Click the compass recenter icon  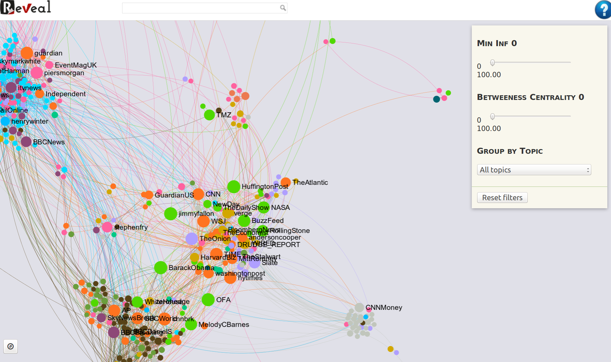10,346
